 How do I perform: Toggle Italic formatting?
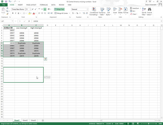(x=16, y=13)
